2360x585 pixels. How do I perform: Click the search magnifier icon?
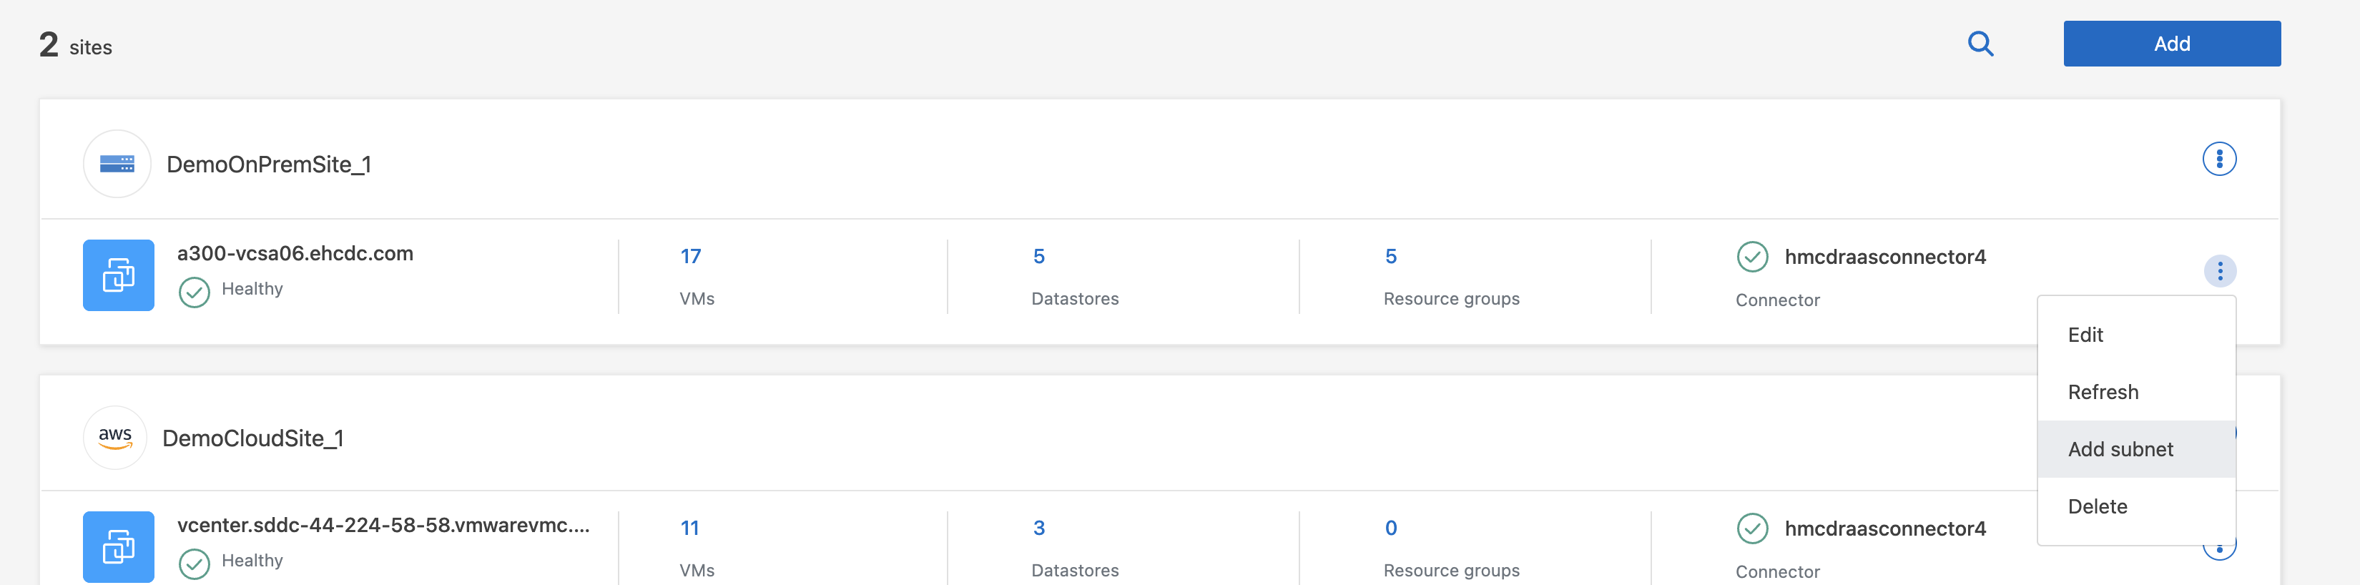click(x=1980, y=44)
